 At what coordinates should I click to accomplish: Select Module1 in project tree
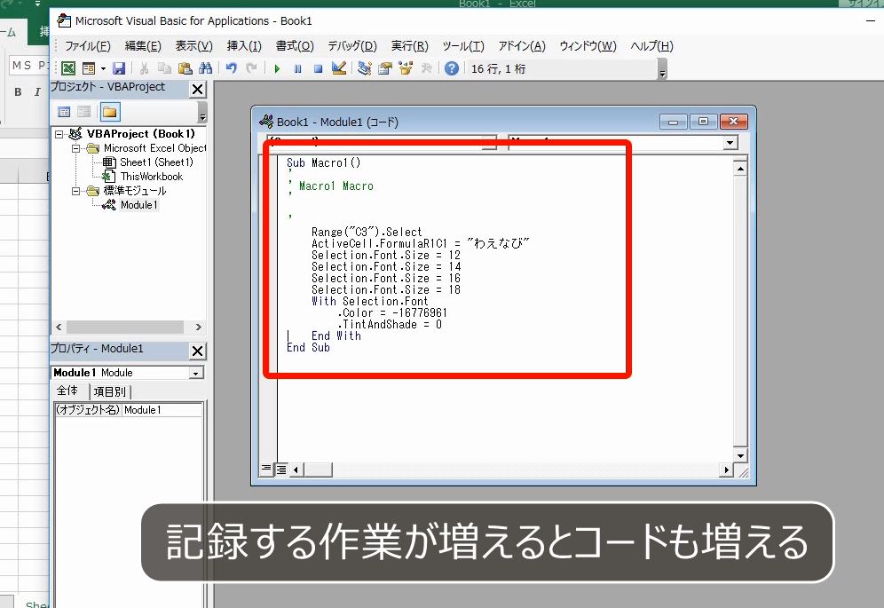[x=138, y=205]
